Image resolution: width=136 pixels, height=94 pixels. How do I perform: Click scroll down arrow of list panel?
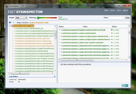129,57
